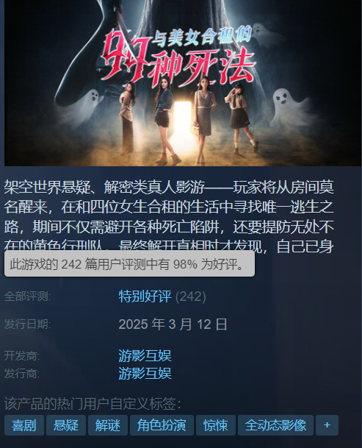362x448 pixels.
Task: Choose the 解谜 tag
Action: point(108,425)
